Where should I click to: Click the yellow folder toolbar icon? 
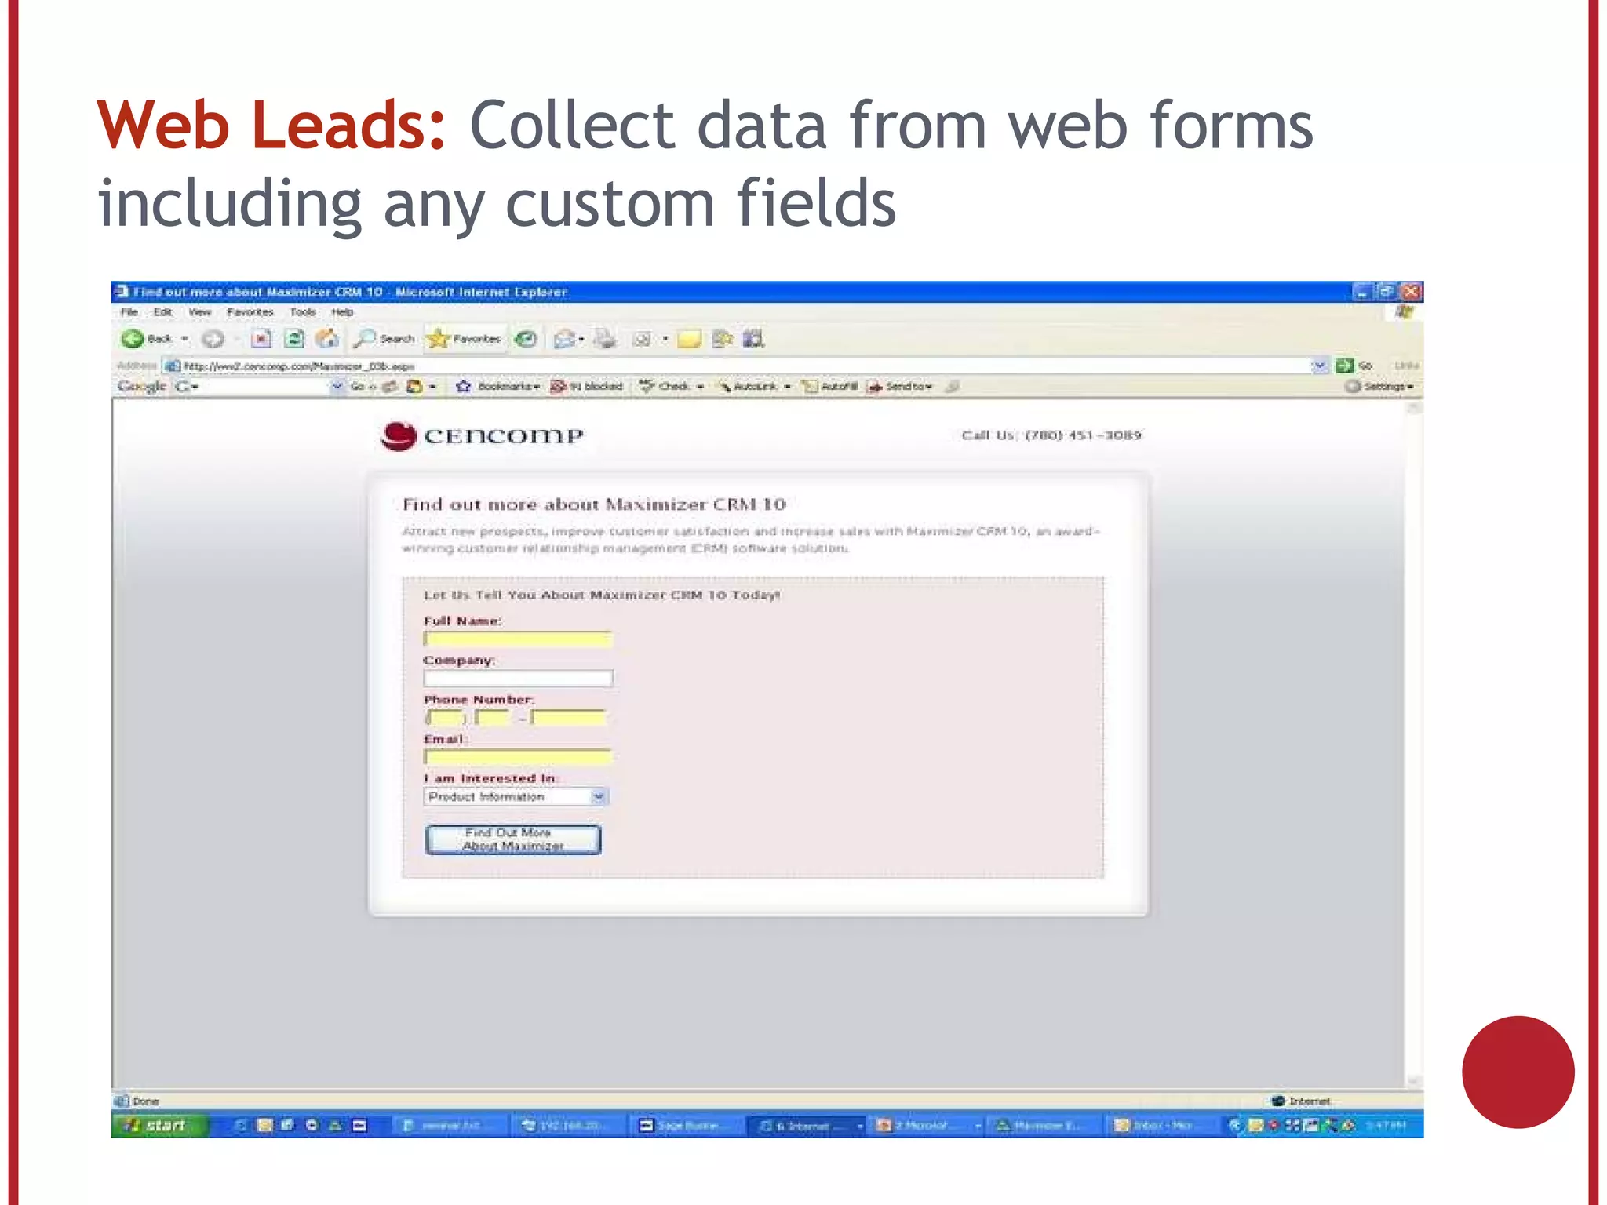(689, 339)
